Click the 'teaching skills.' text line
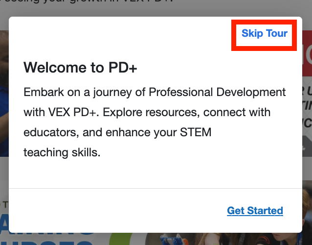 [62, 152]
